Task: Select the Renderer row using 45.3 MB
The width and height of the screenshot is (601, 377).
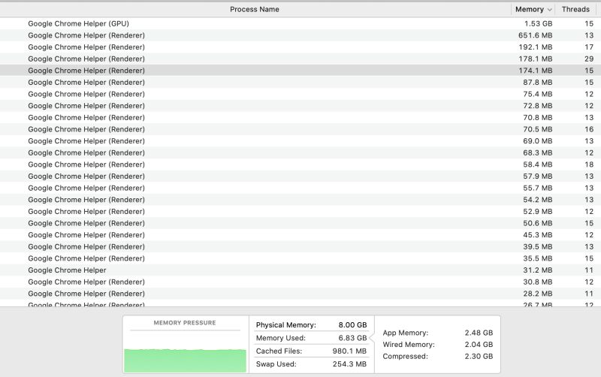Action: [x=300, y=235]
